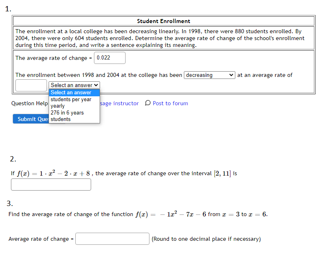Open the 'Select an answer' units combo box

[x=75, y=85]
